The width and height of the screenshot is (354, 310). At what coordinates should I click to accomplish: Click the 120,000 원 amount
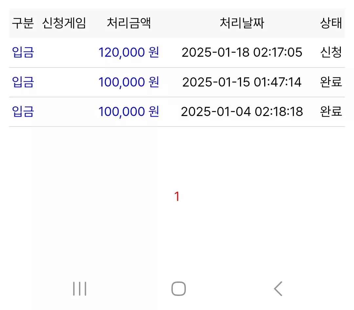(129, 52)
